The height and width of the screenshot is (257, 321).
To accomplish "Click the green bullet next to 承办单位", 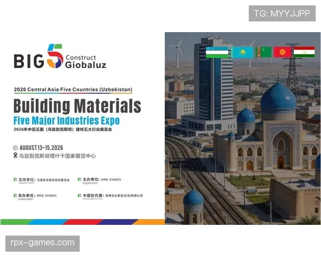I will tap(15, 195).
